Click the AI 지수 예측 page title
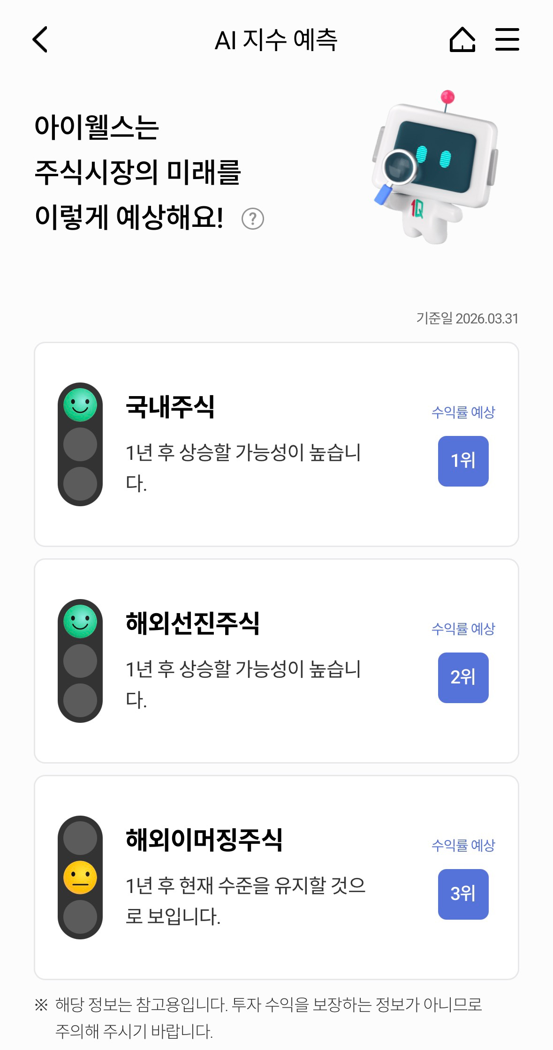This screenshot has height=1050, width=553. point(276,40)
